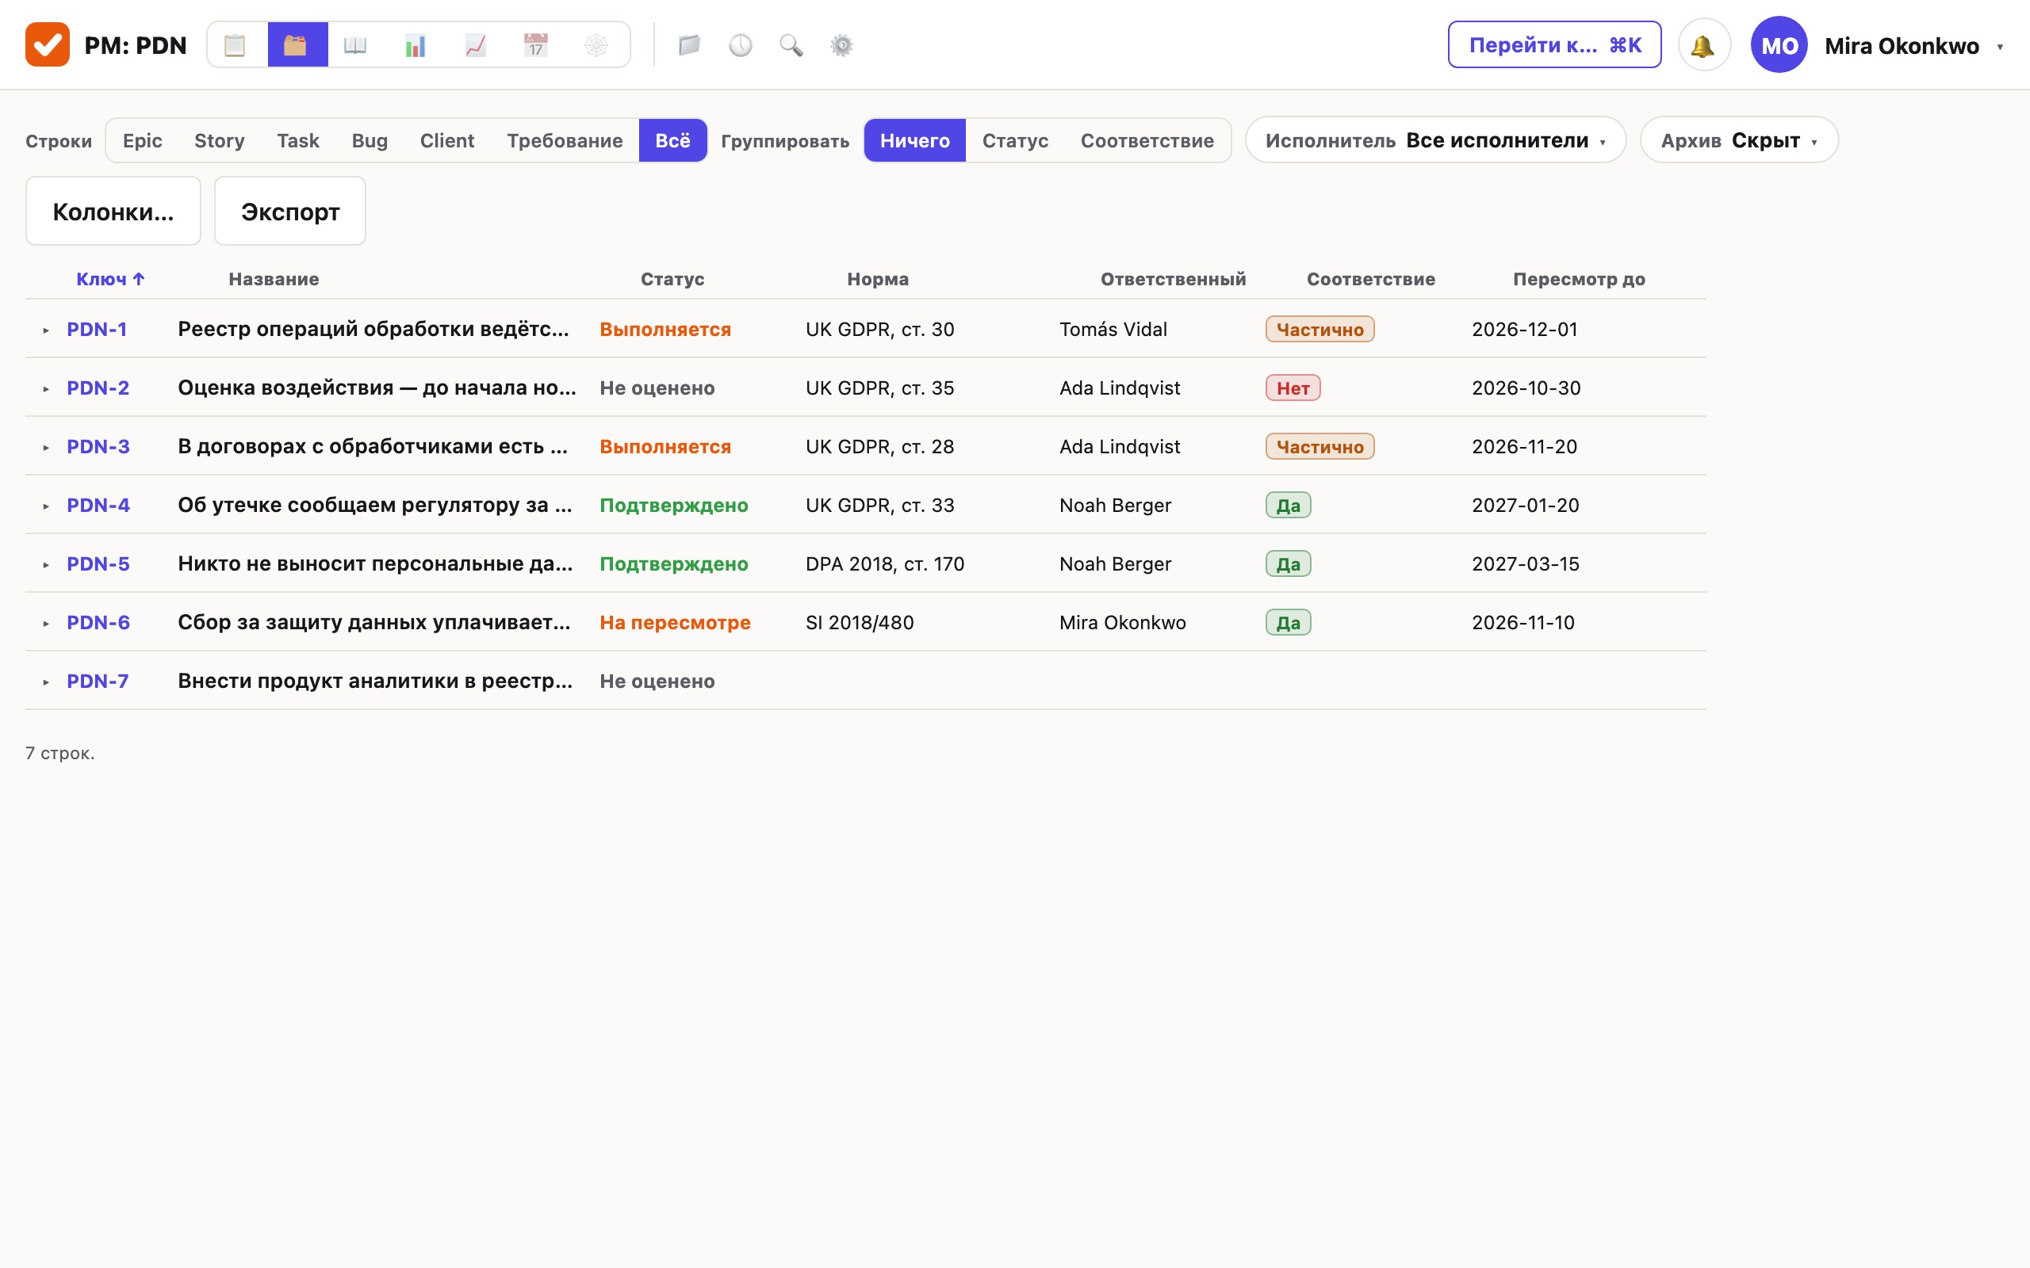Screen dimensions: 2030x1268
Task: Open Mira Okonkwo user menu arrow
Action: 2000,47
